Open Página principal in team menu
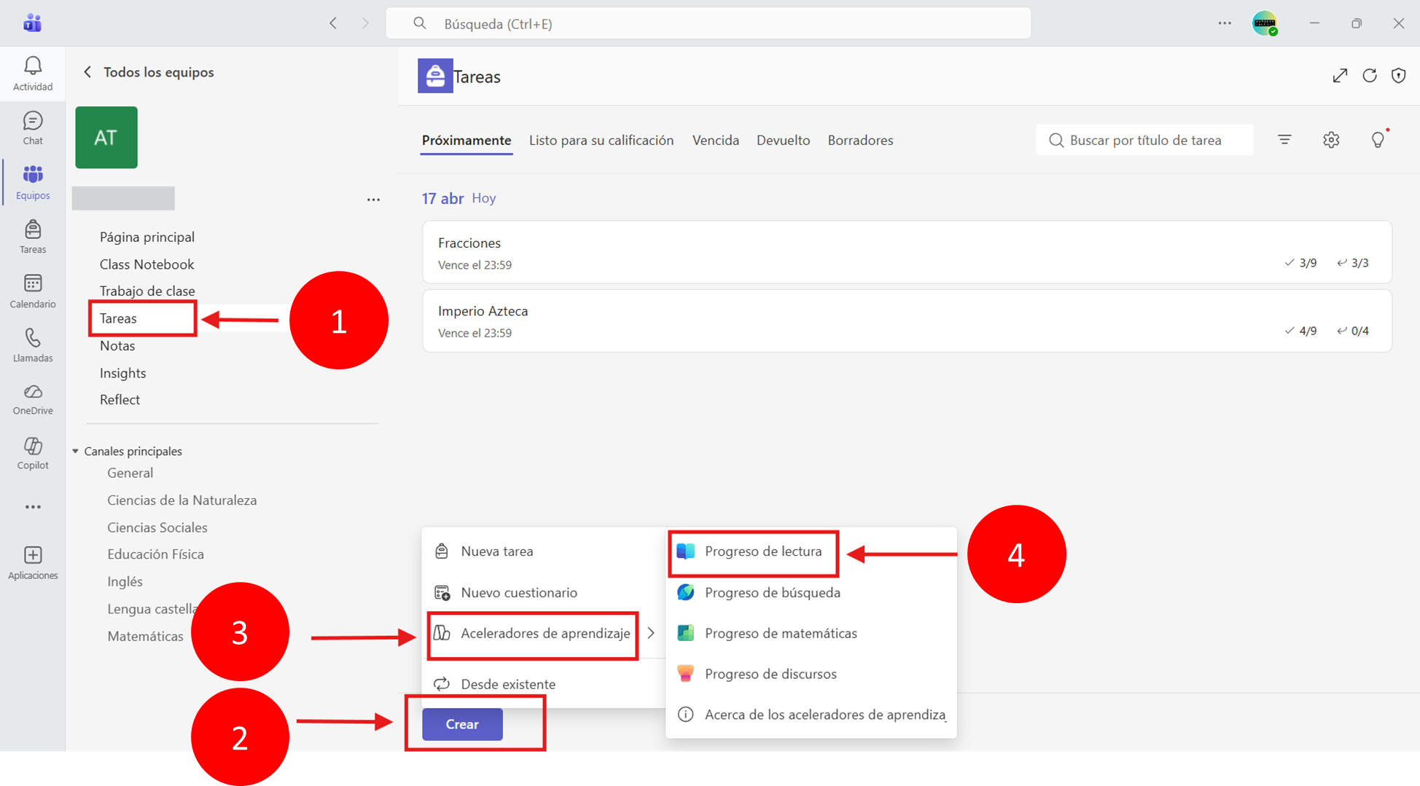The image size is (1420, 786). click(147, 237)
